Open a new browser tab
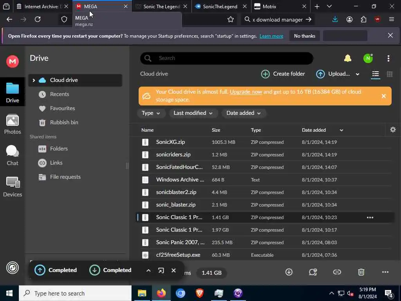Image resolution: width=401 pixels, height=301 pixels. coord(317,6)
